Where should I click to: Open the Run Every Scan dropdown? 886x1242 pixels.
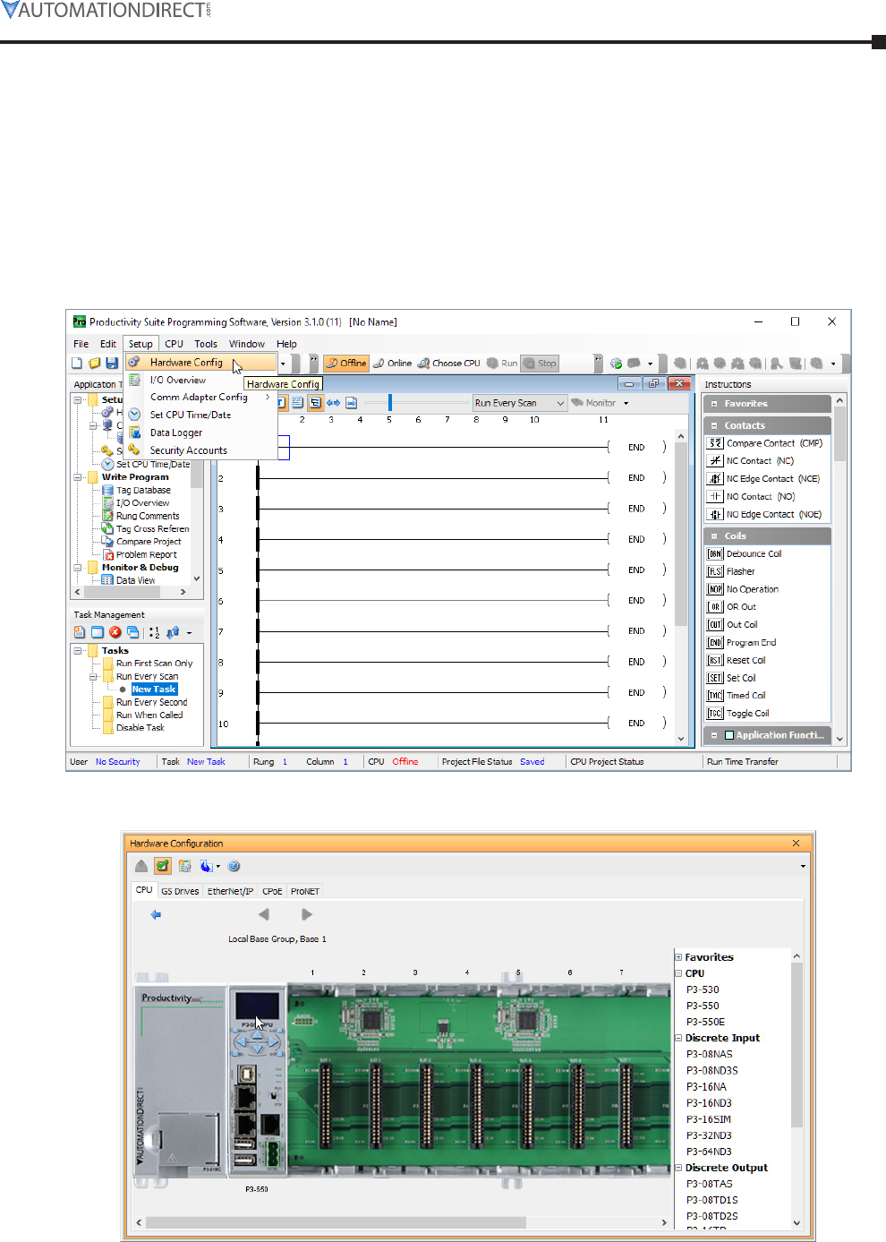(520, 403)
